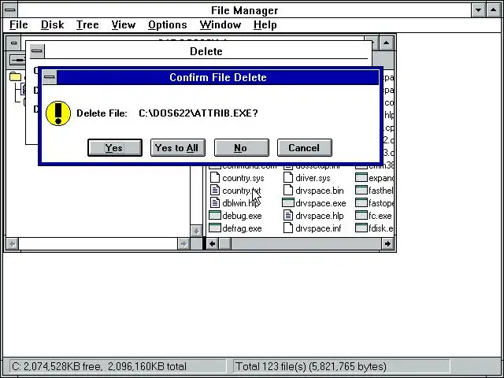
Task: Open the View menu
Action: click(124, 24)
